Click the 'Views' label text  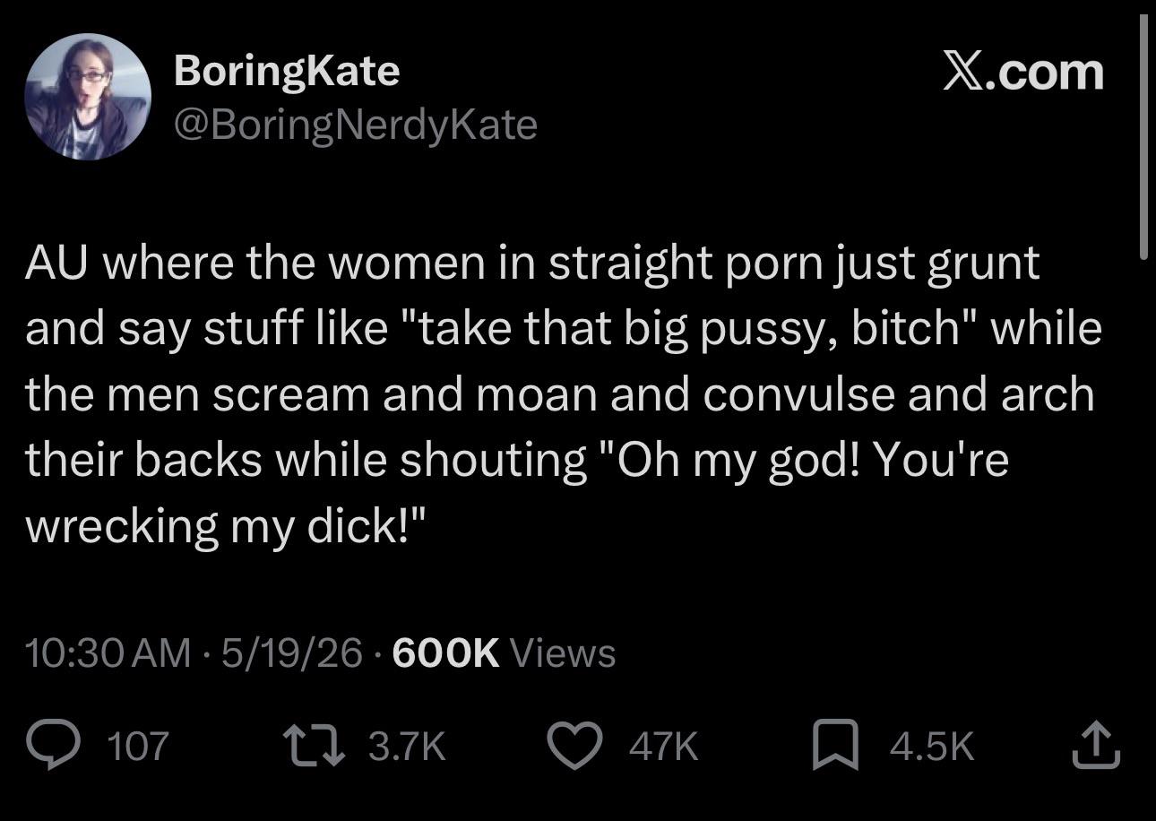563,652
